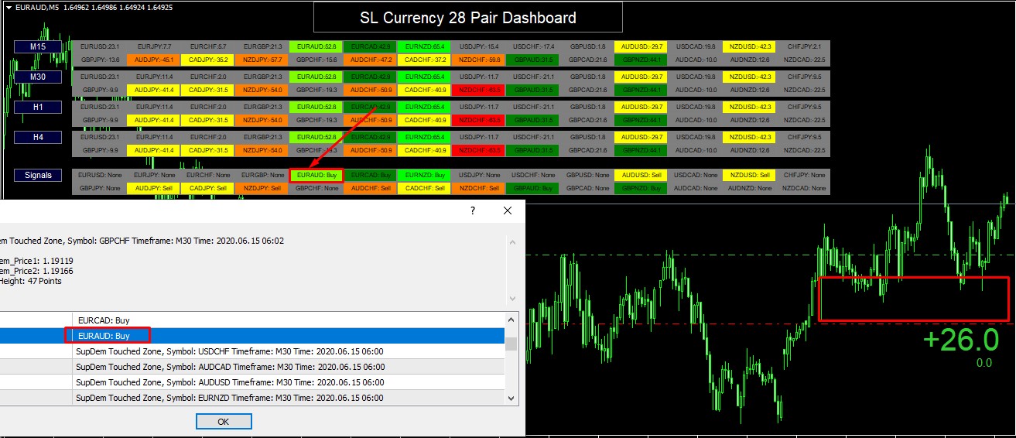Click the USDCHF:-17.4 cell
1016x438 pixels.
(x=532, y=47)
